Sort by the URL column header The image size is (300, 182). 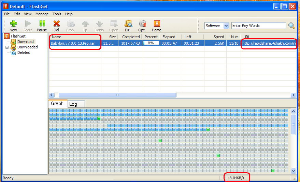pyautogui.click(x=269, y=37)
